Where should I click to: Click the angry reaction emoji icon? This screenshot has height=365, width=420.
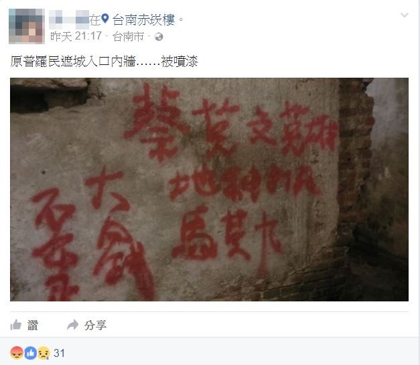pyautogui.click(x=17, y=353)
